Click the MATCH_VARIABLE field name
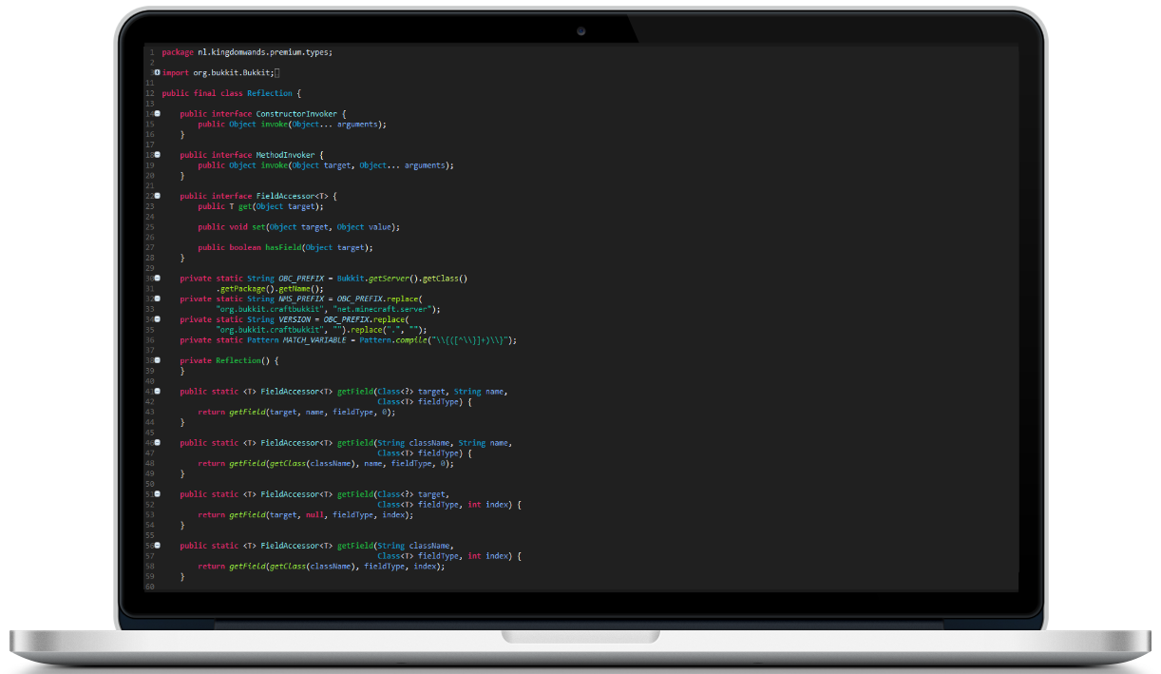 click(316, 340)
